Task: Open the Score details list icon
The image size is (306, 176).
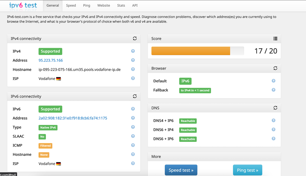Action: (x=275, y=38)
